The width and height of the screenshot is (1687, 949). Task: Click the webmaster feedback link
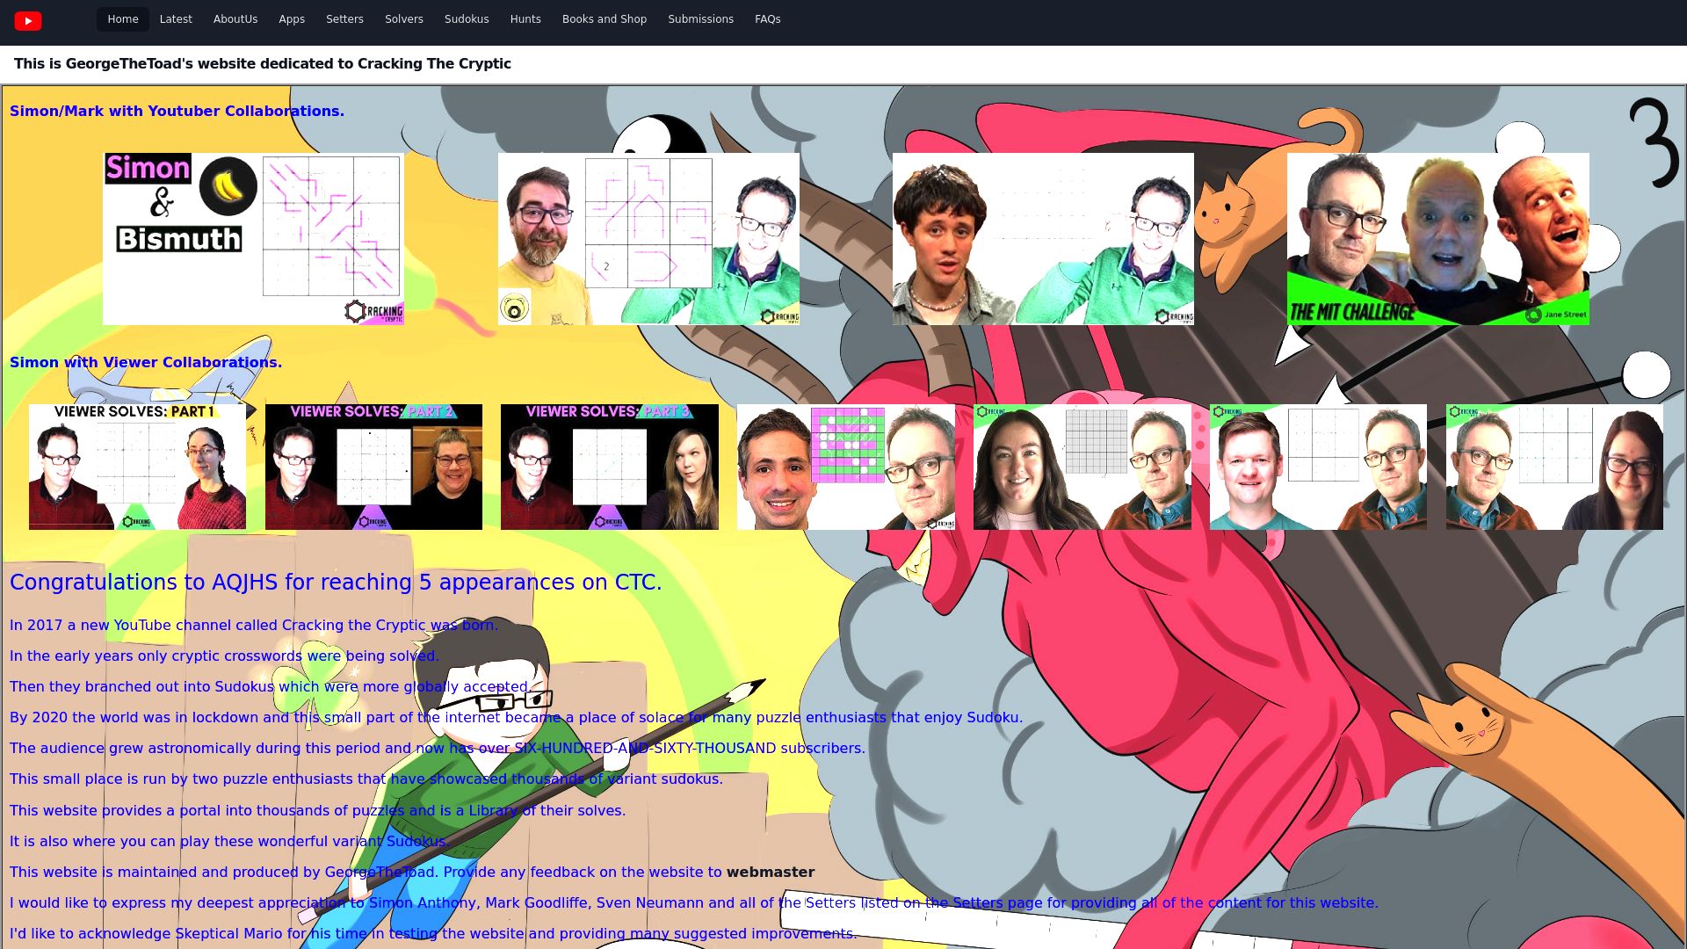(770, 872)
